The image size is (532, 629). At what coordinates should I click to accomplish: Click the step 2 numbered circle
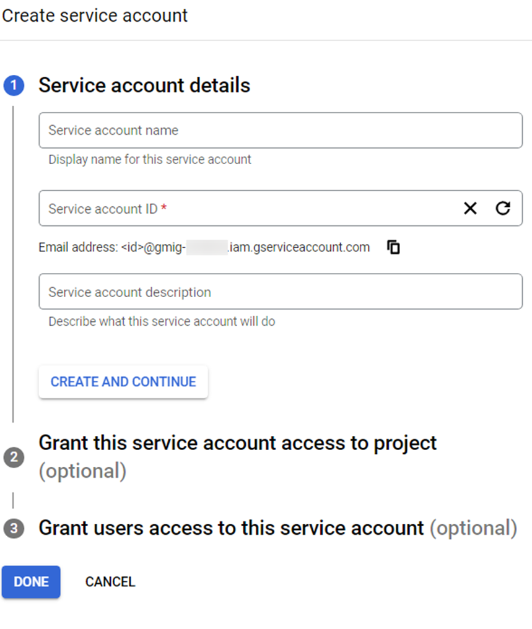tap(14, 456)
